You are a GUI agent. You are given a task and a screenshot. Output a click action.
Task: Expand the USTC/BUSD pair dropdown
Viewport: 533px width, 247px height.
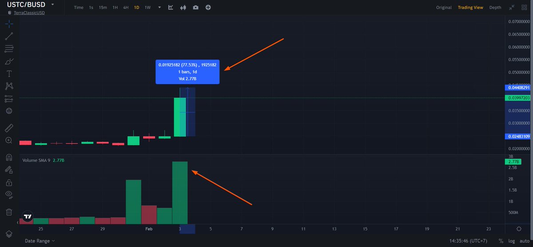pos(53,4)
